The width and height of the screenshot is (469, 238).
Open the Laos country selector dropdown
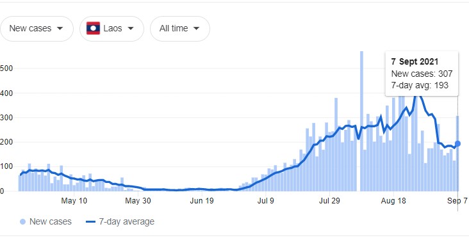coord(112,29)
